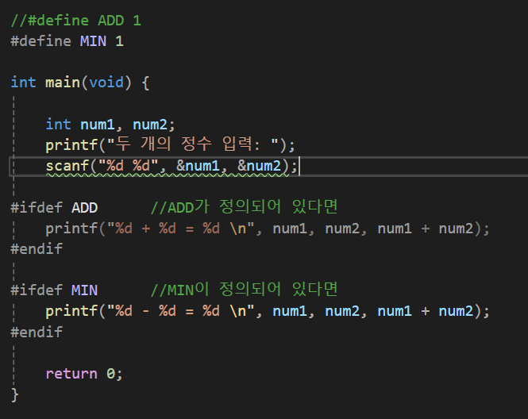
Task: Click the second '#endif' after the MIN block
Action: [37, 333]
